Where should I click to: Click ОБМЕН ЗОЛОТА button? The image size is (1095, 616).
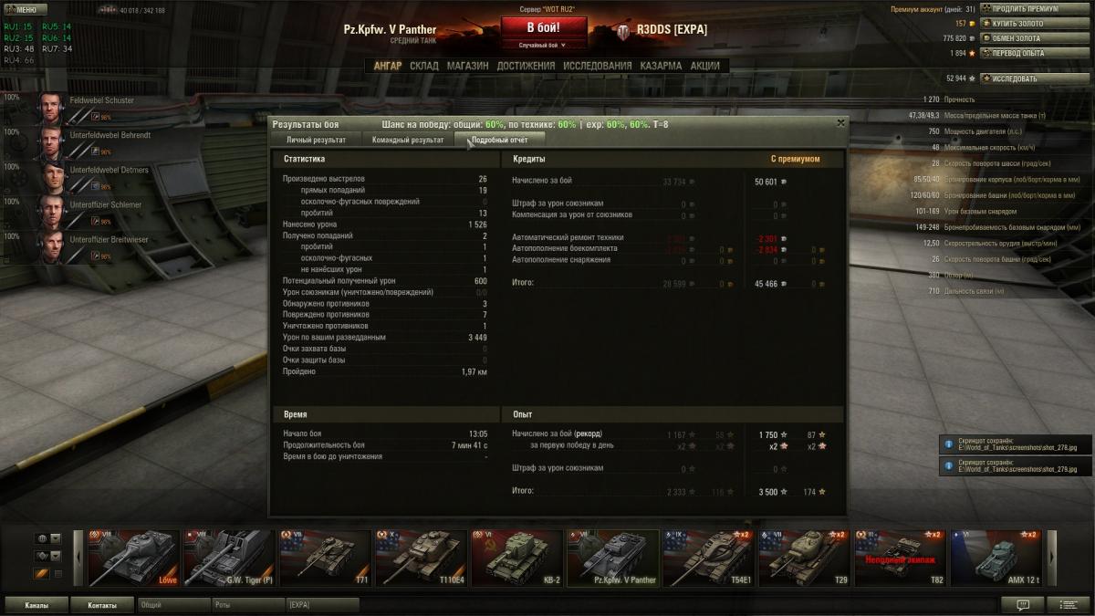point(1035,38)
